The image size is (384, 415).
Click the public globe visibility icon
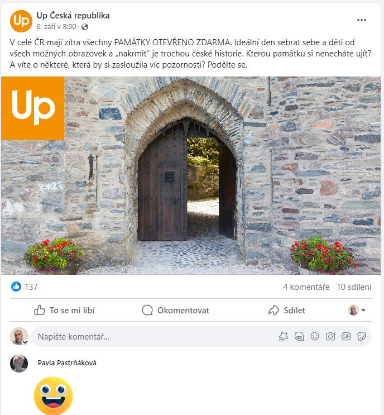click(x=85, y=27)
